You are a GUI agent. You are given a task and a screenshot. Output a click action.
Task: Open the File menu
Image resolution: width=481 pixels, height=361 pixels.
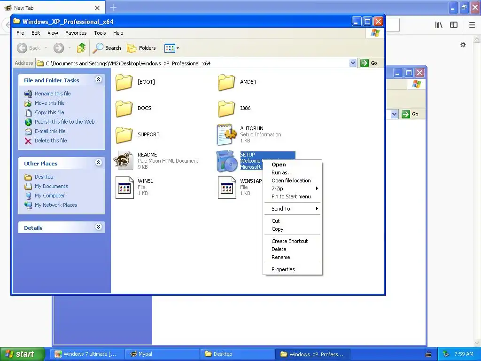(20, 33)
